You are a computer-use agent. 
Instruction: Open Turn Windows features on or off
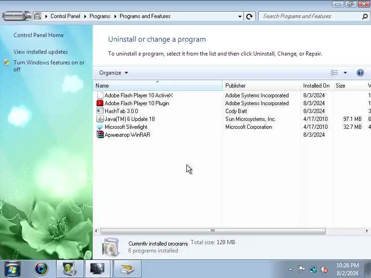point(49,66)
